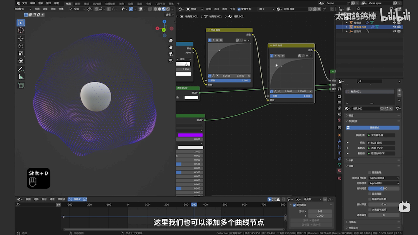Select the 3D Cursor tool
The width and height of the screenshot is (418, 235).
pyautogui.click(x=21, y=30)
